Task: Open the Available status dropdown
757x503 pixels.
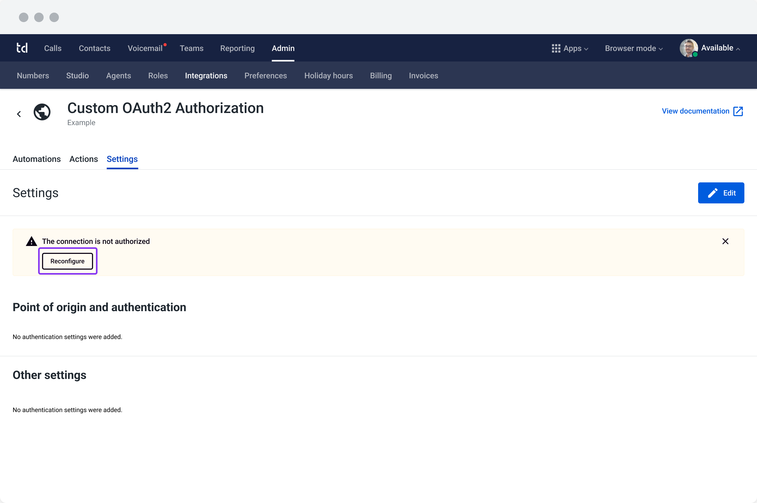Action: tap(718, 48)
